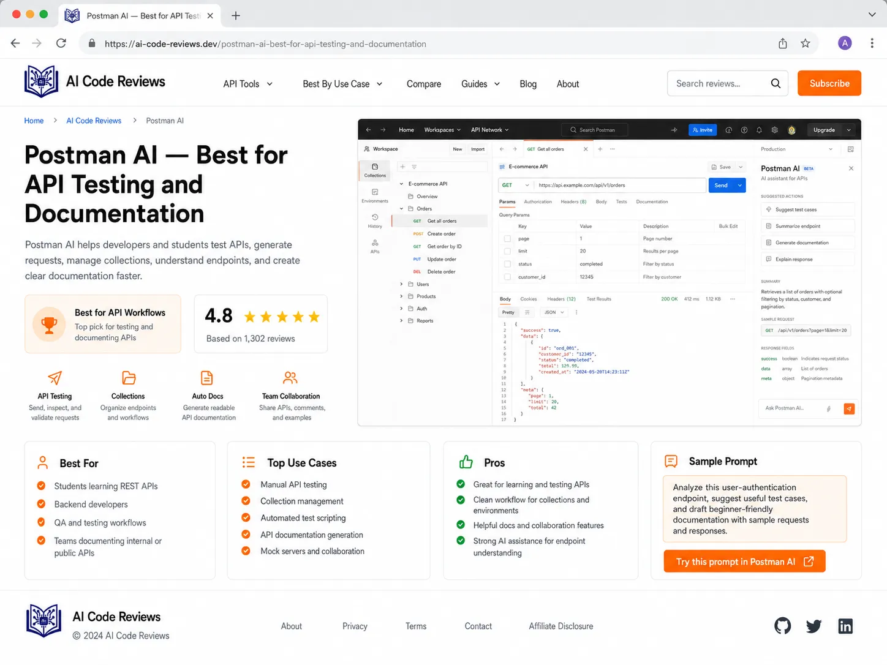Image resolution: width=887 pixels, height=665 pixels.
Task: Open the browser profile avatar
Action: pyautogui.click(x=845, y=43)
